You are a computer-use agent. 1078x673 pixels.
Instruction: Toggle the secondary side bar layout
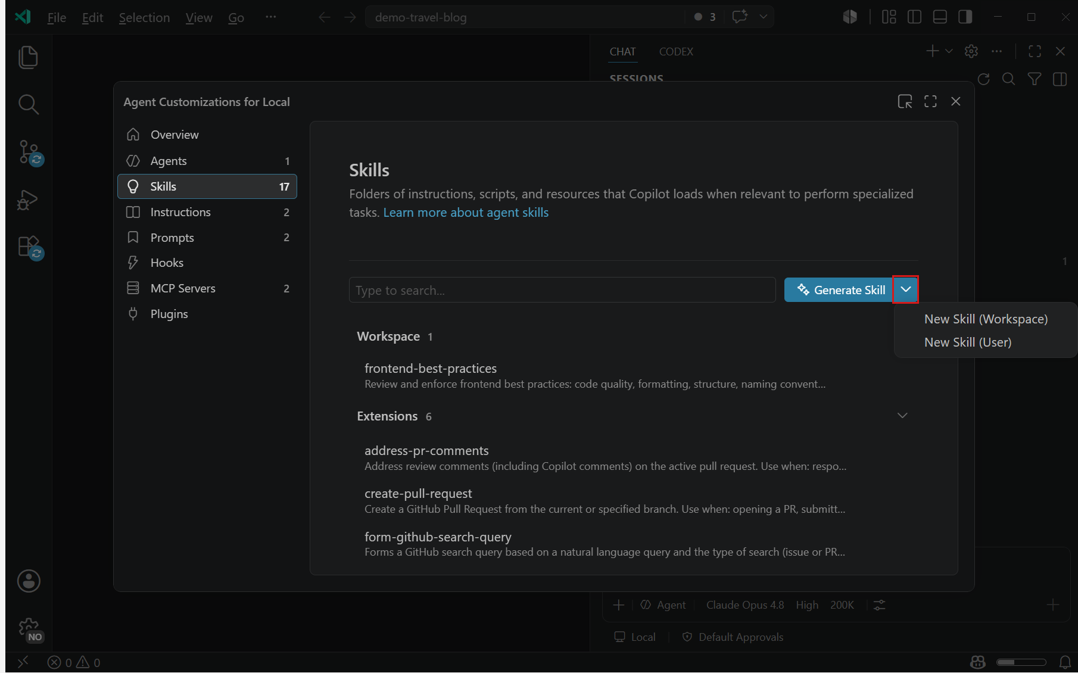[x=965, y=17]
